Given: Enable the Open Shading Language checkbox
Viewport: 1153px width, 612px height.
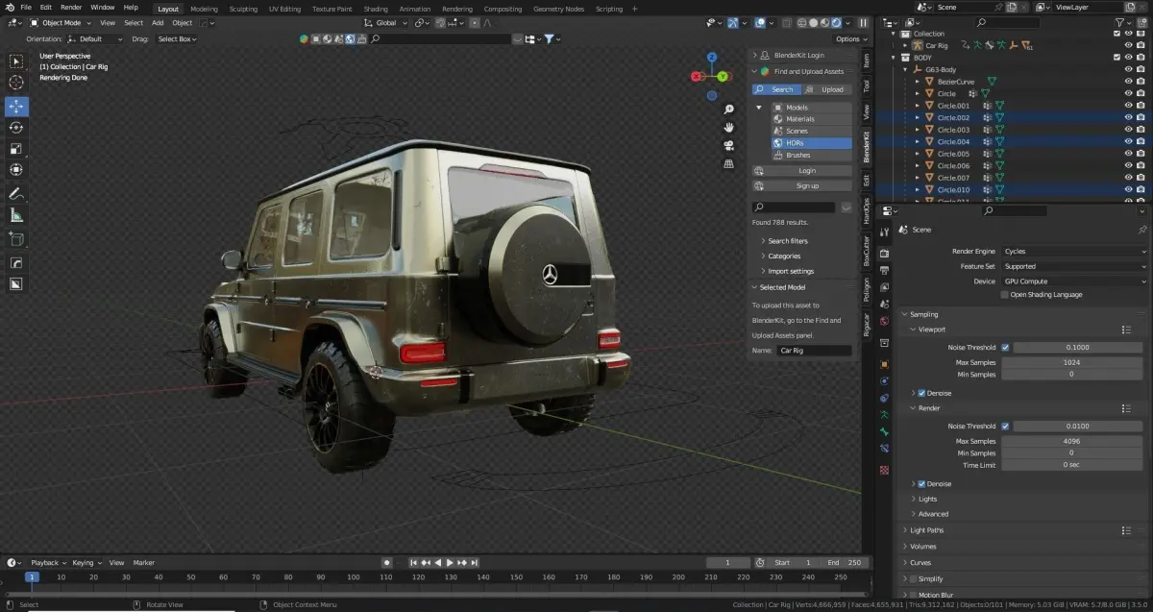Looking at the screenshot, I should pos(1005,295).
